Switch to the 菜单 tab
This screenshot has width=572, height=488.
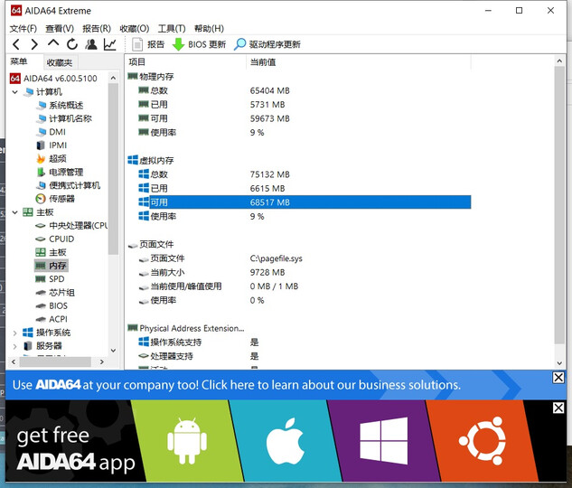tap(19, 61)
